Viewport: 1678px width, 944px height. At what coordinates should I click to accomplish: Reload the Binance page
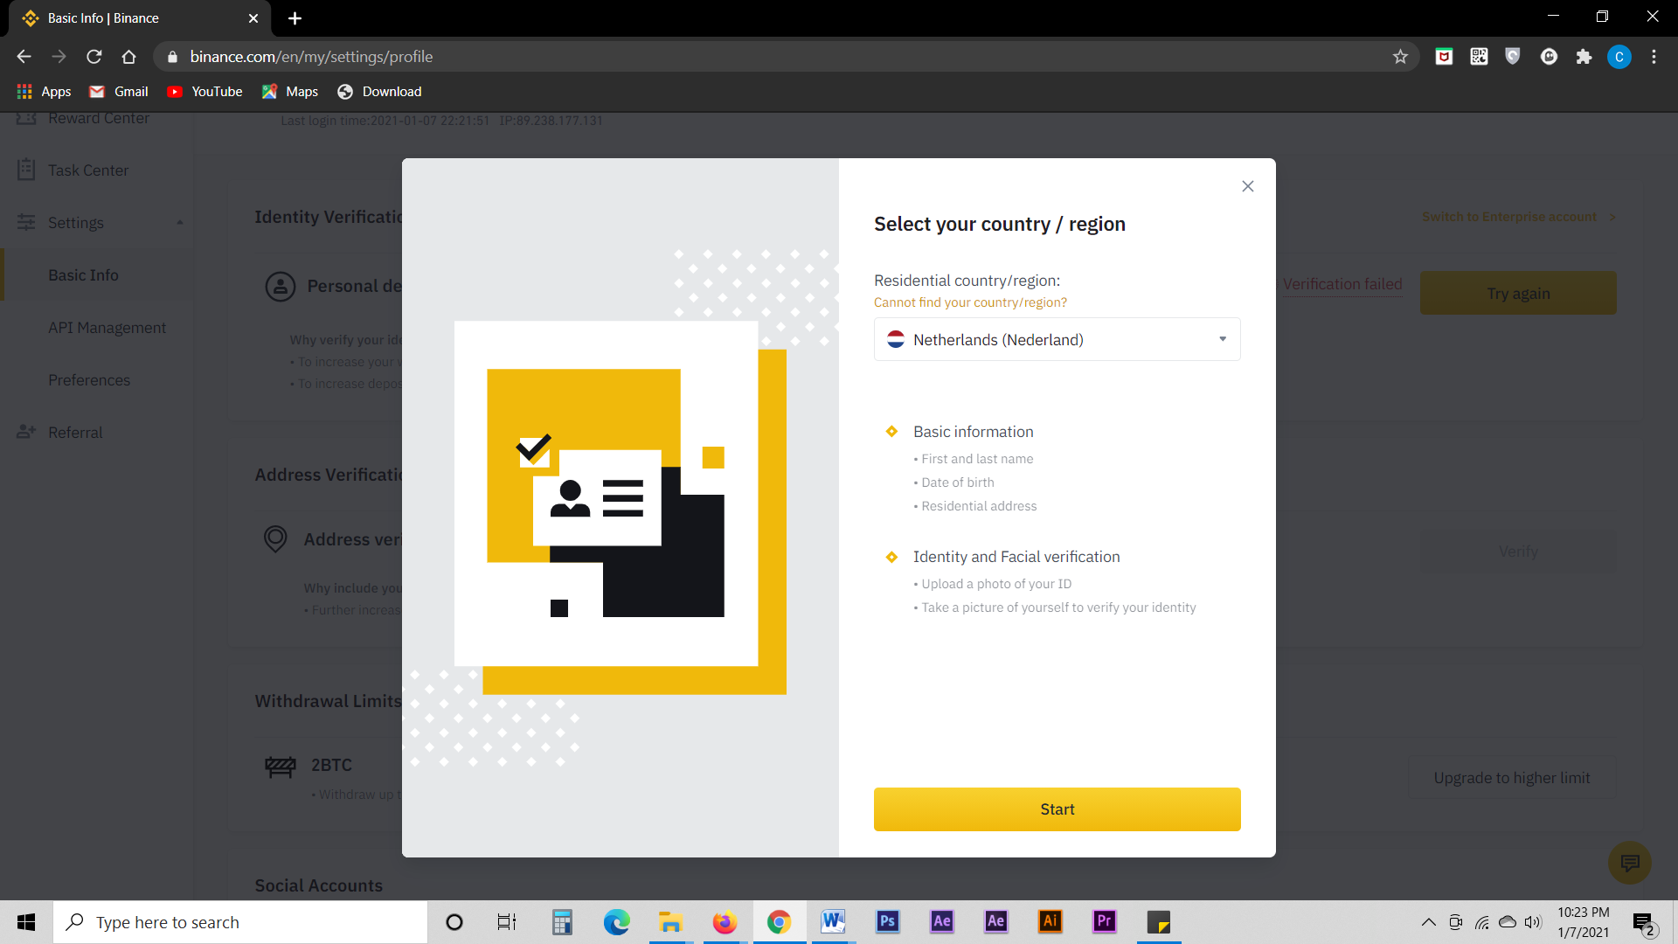(x=94, y=57)
